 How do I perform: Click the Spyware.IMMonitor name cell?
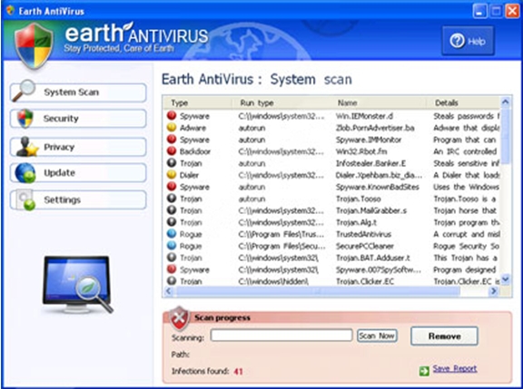369,140
